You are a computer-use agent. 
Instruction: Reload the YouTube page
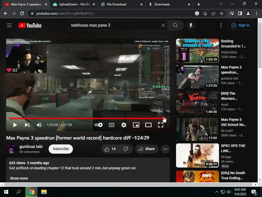tap(22, 13)
